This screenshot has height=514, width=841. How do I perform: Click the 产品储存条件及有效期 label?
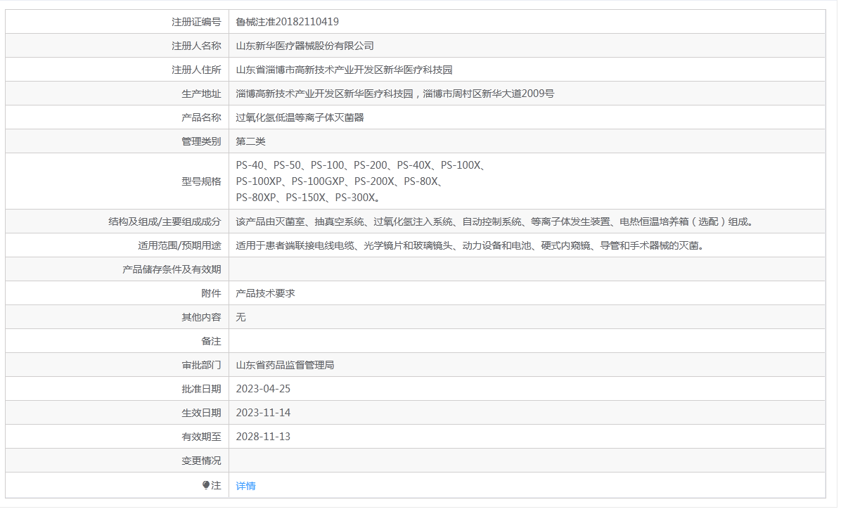tap(172, 269)
